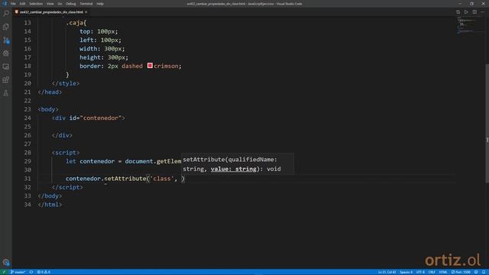This screenshot has width=489, height=275.
Task: Click the 'class' string on line 31
Action: pyautogui.click(x=162, y=179)
